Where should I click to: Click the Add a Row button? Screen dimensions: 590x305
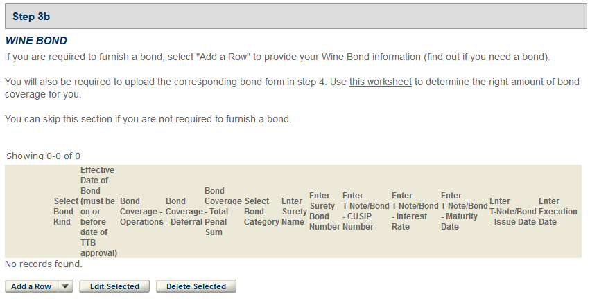coord(31,286)
